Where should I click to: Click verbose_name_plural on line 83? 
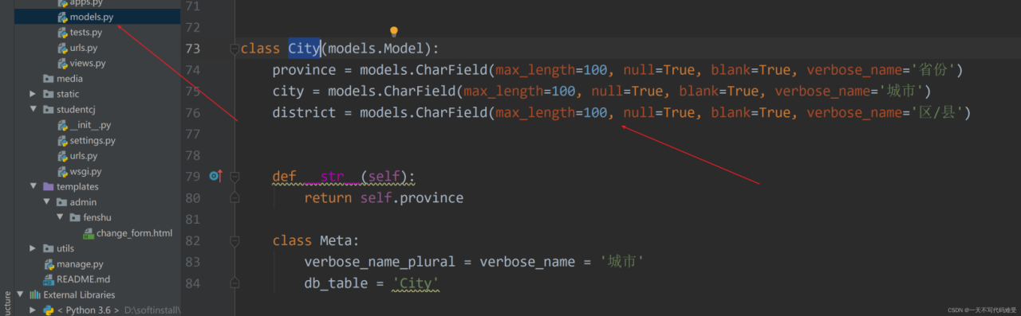[x=380, y=262]
